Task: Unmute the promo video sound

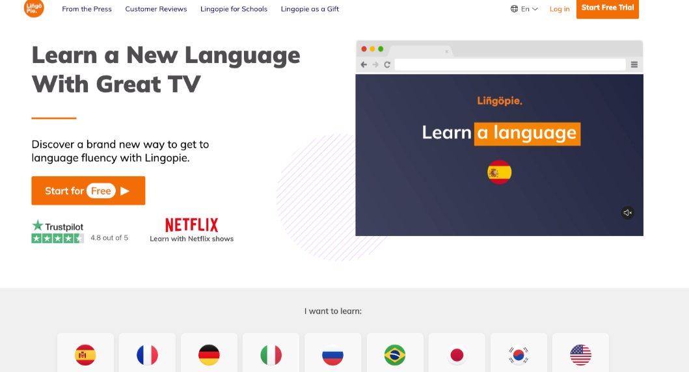Action: (x=627, y=213)
